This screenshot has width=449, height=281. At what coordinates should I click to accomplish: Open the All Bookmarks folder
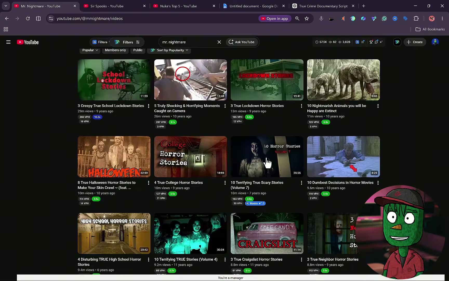point(430,29)
